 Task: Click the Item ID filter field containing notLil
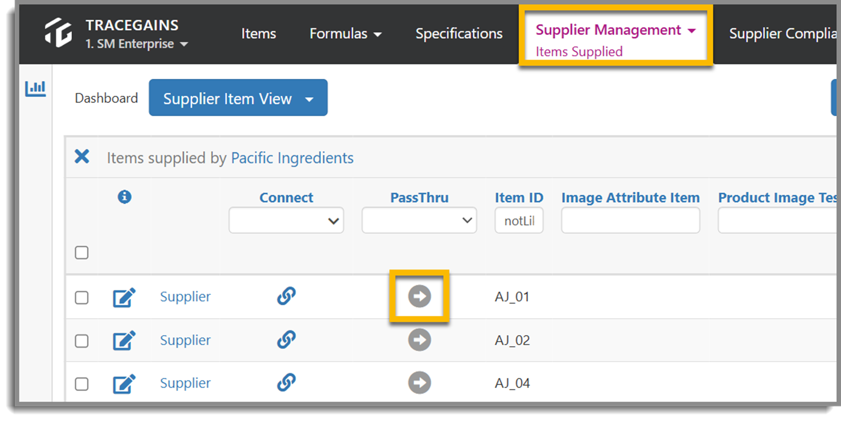click(519, 220)
